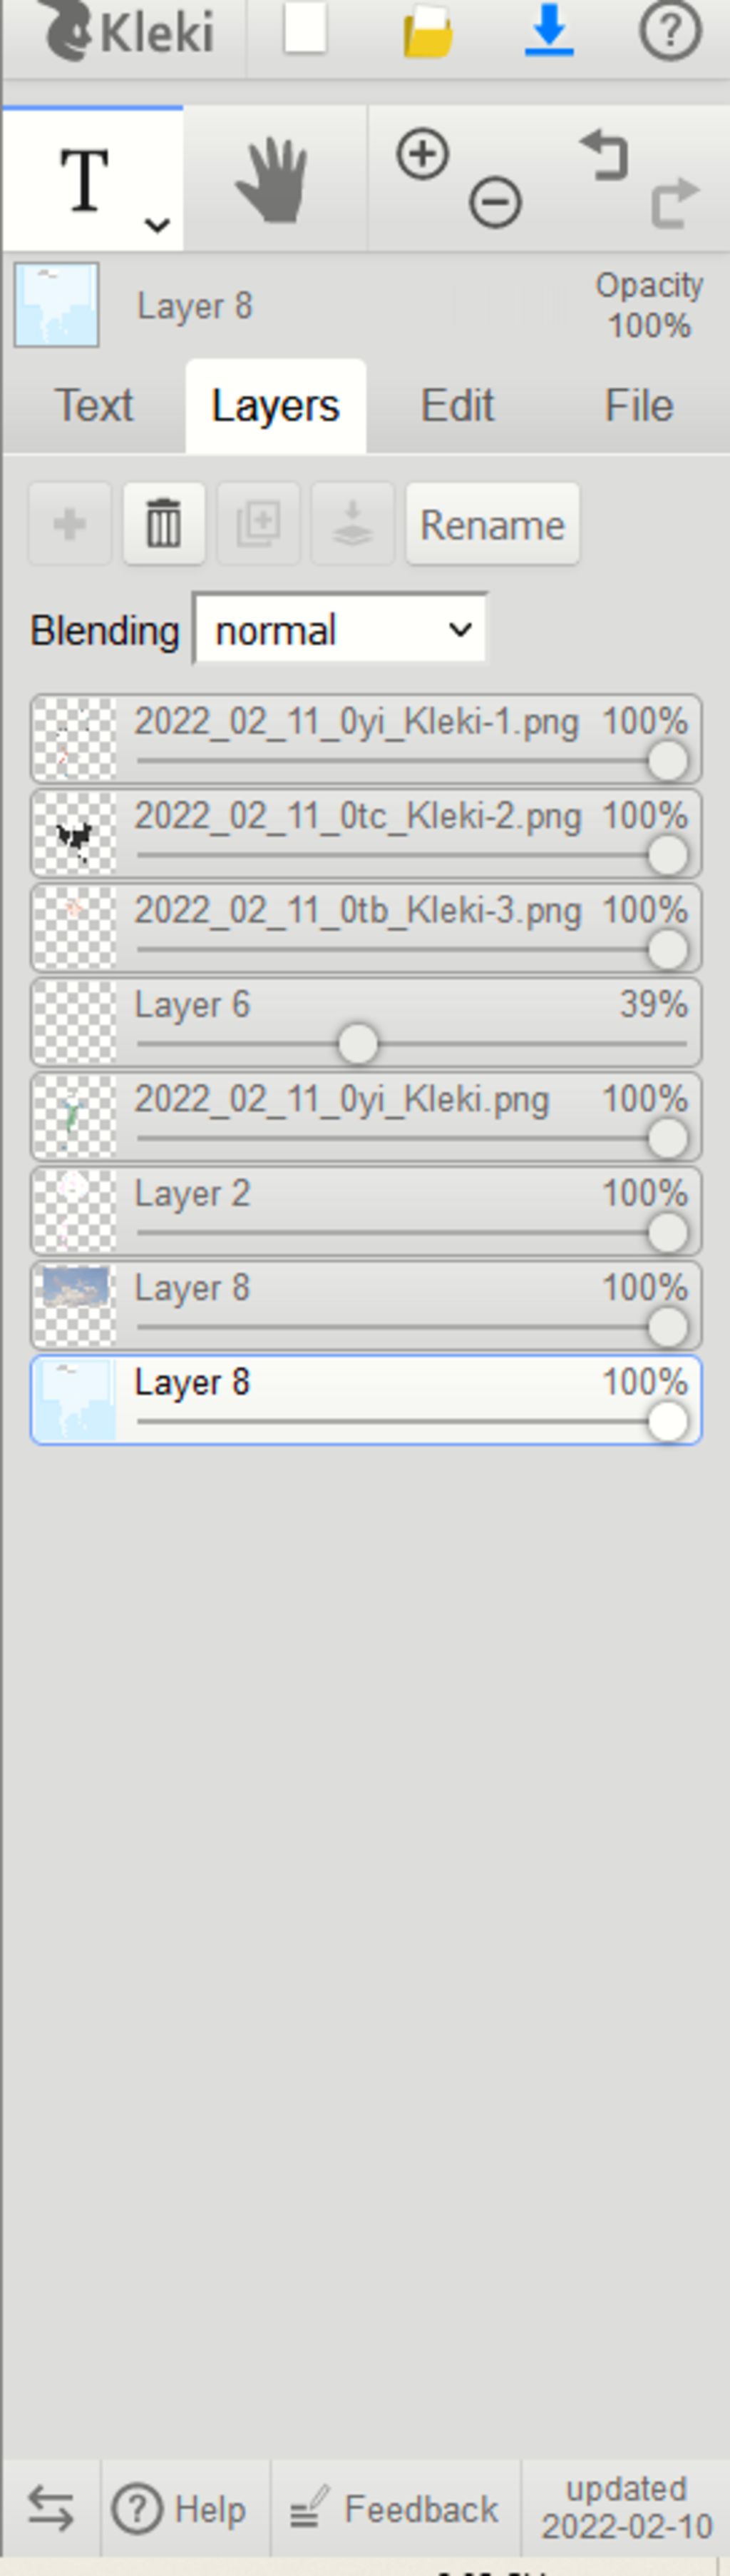
Task: Delete layer using trash icon
Action: click(x=164, y=524)
